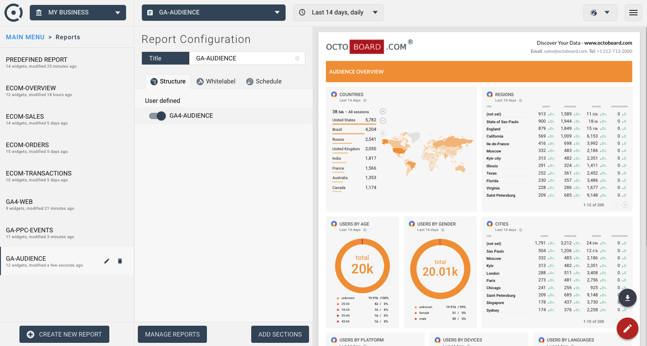
Task: Reset the Countries map with home icon
Action: coord(383,133)
